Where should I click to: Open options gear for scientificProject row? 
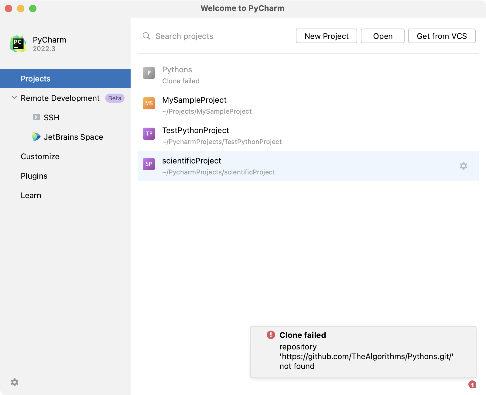463,166
